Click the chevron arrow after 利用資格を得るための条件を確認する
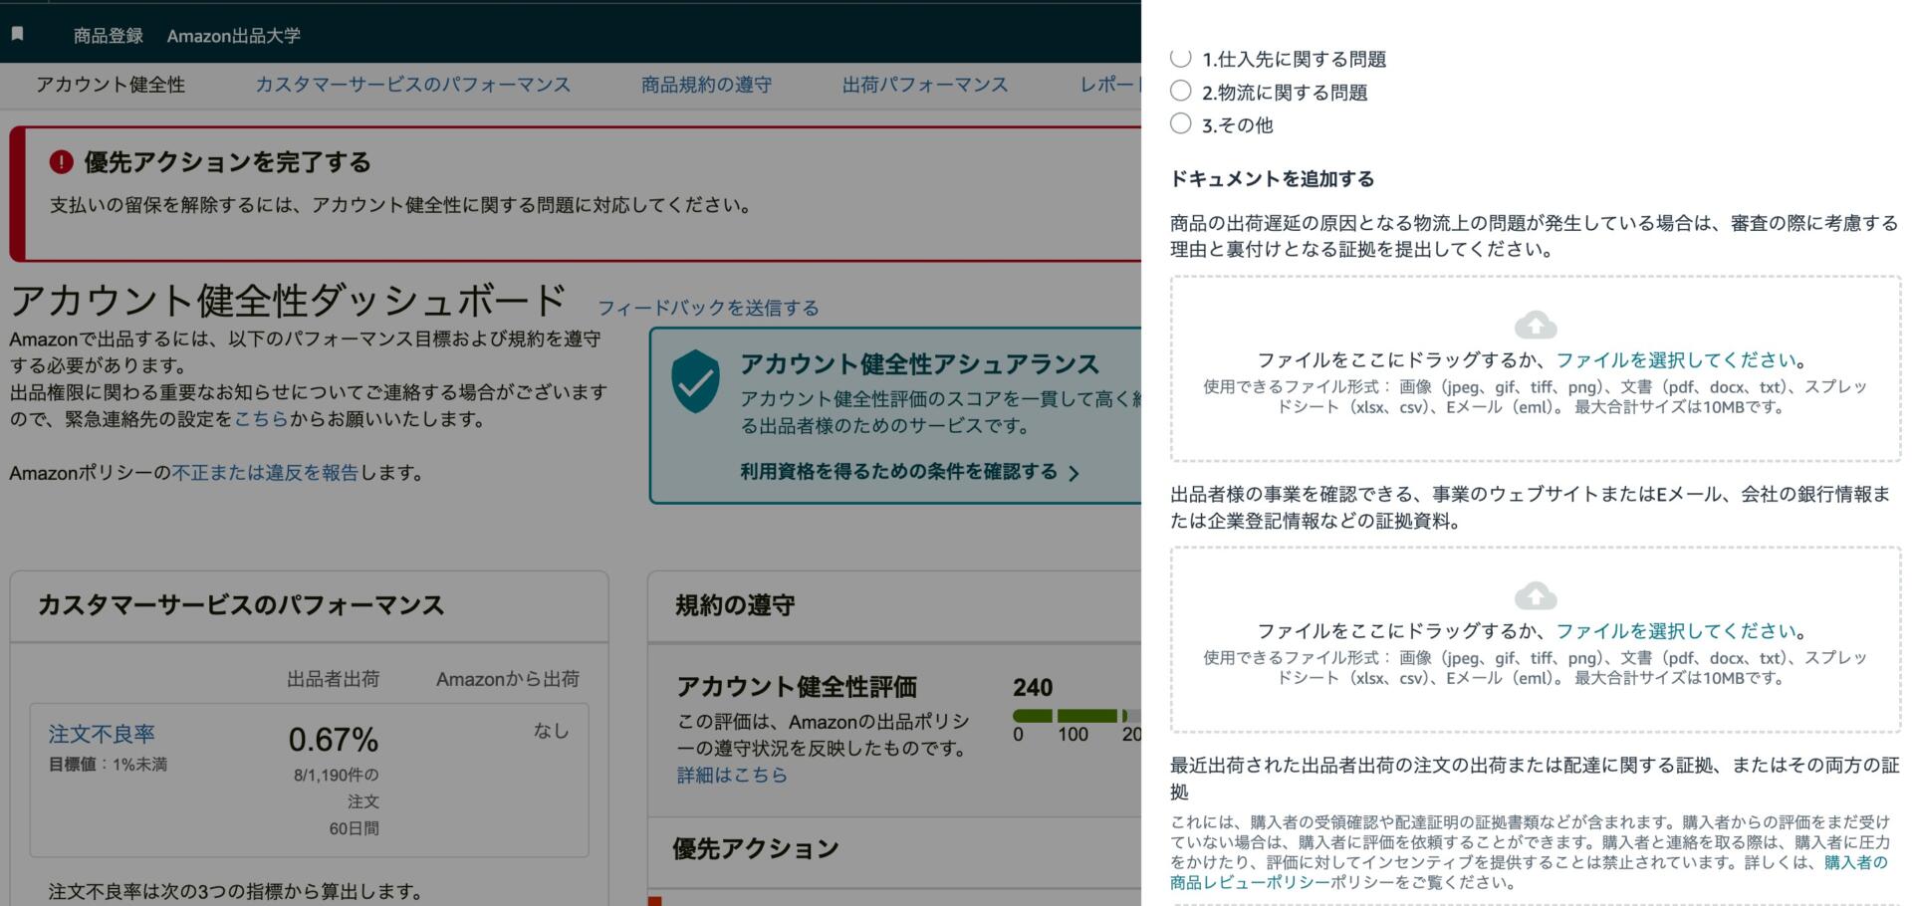Screen dimensions: 1912x906 click(1074, 474)
